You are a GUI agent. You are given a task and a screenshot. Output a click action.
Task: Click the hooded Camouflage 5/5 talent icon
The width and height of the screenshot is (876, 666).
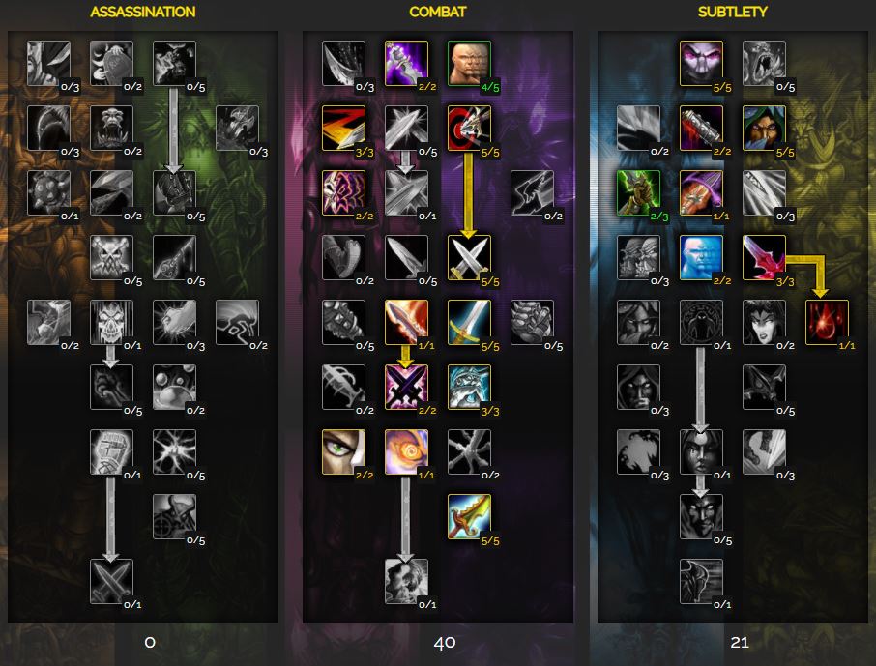click(x=764, y=128)
